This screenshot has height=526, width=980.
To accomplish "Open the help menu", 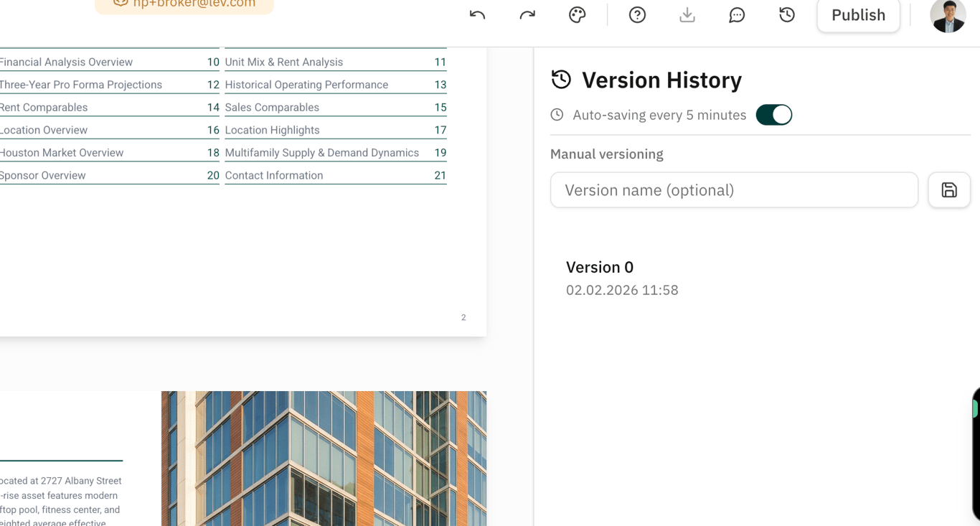I will tap(637, 14).
